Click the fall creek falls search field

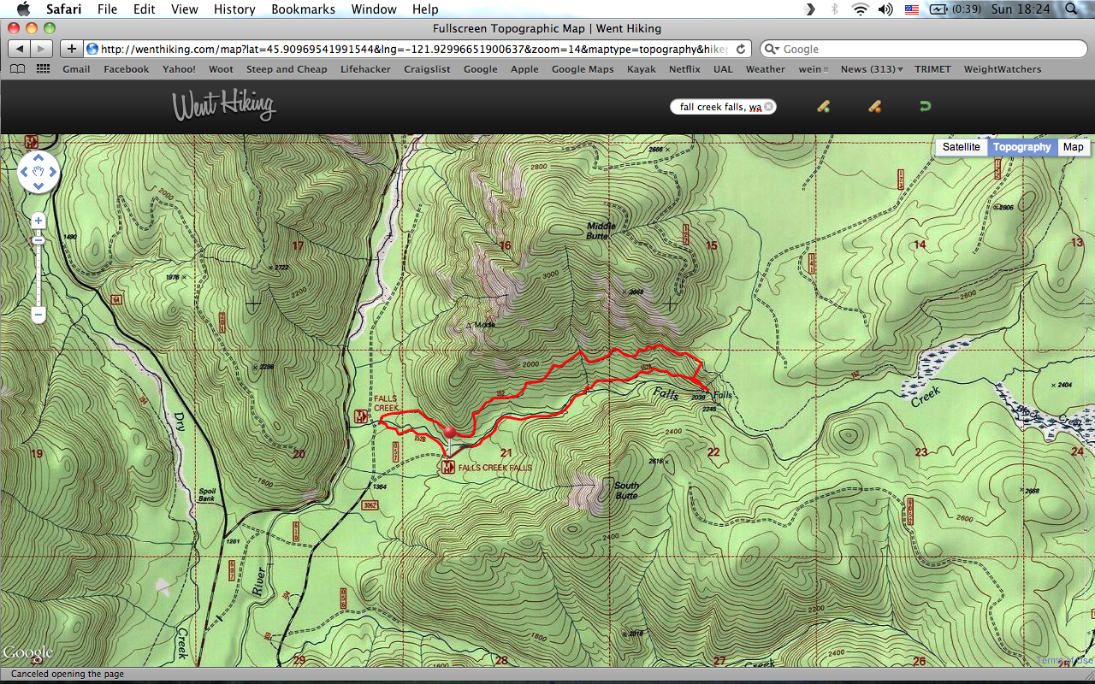[x=723, y=107]
